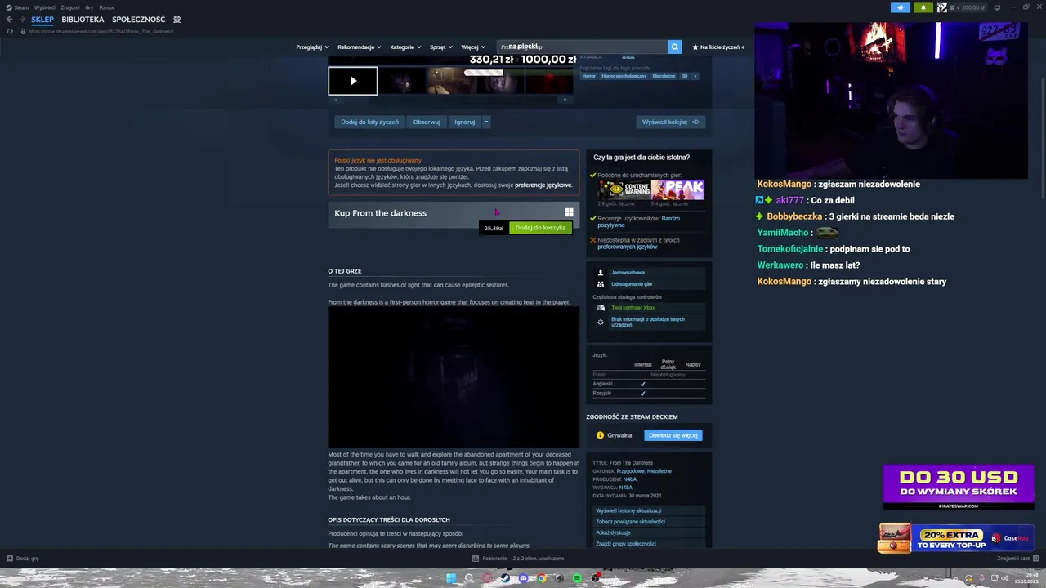Click the Obserwuj button
The image size is (1046, 588).
point(427,122)
